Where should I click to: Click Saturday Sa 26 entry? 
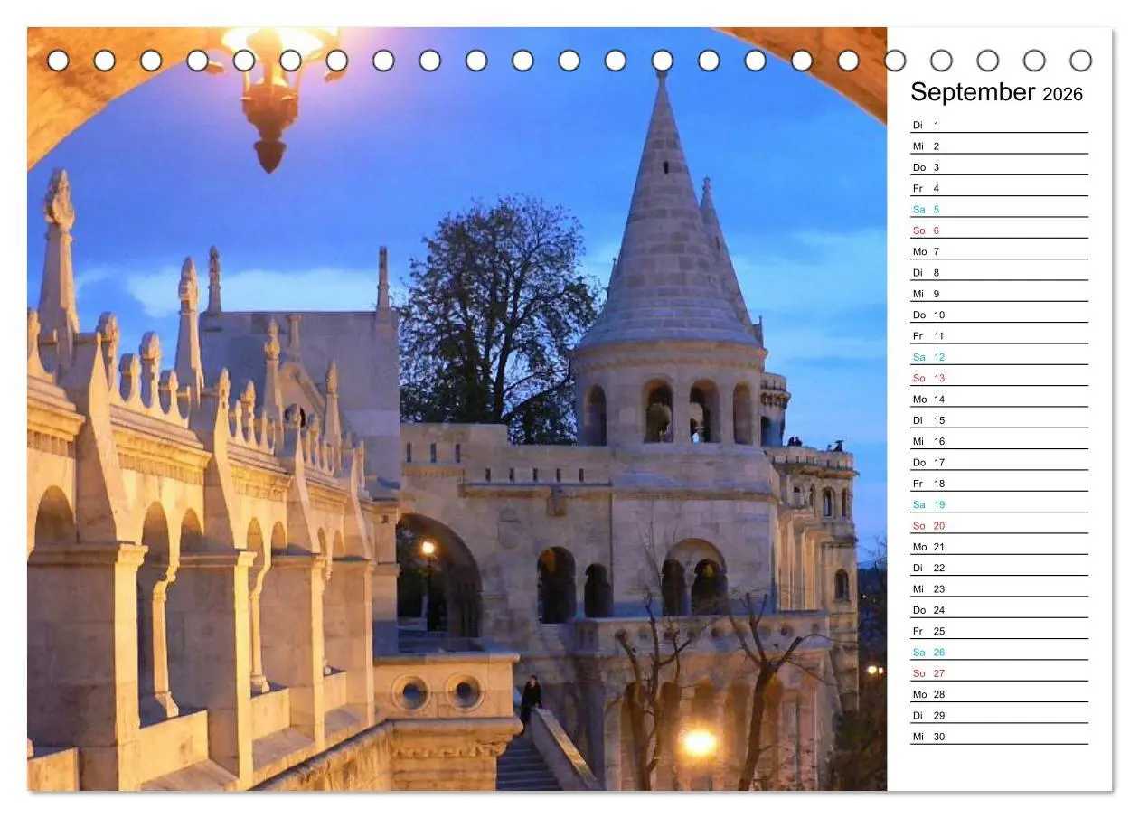(999, 653)
